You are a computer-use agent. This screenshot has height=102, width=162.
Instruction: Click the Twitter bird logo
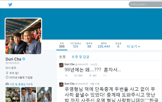coord(10,5)
